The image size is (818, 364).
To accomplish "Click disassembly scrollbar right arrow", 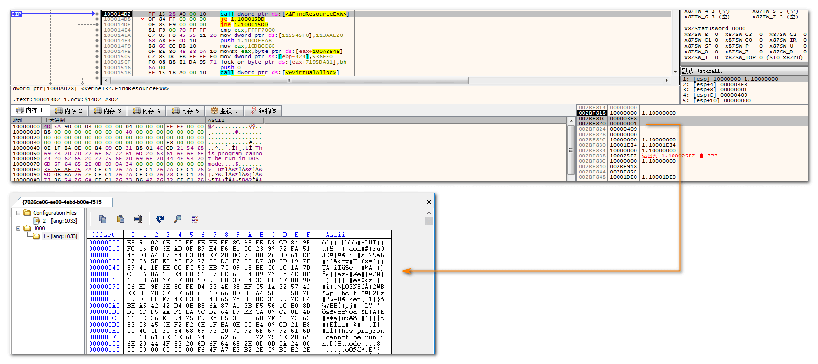I will 667,80.
